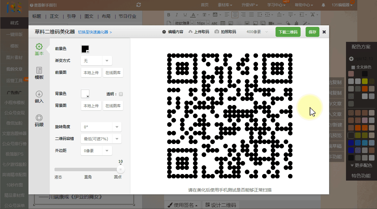
Task: Expand the 旋转角度 rotation dropdown
Action: click(x=101, y=127)
